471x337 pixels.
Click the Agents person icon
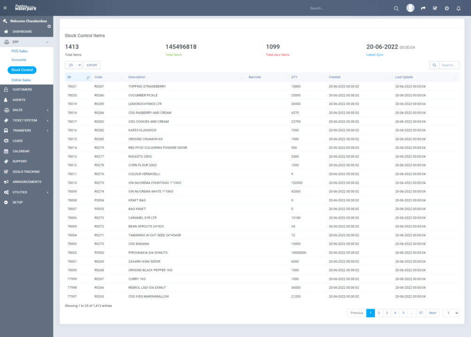tap(6, 100)
